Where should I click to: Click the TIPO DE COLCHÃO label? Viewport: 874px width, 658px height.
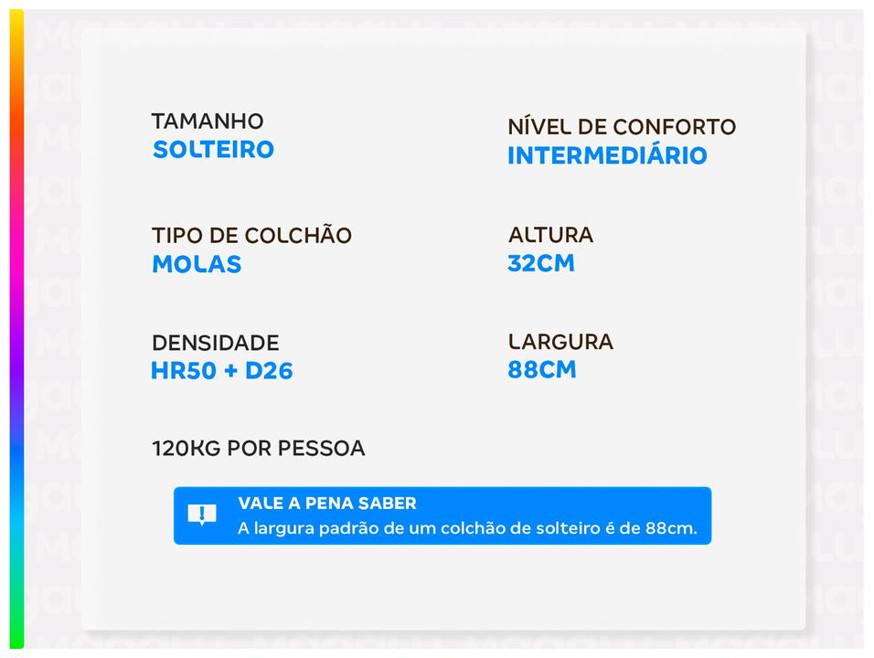(x=251, y=236)
